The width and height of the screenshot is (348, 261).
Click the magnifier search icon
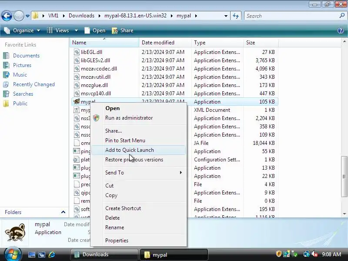coord(342,16)
